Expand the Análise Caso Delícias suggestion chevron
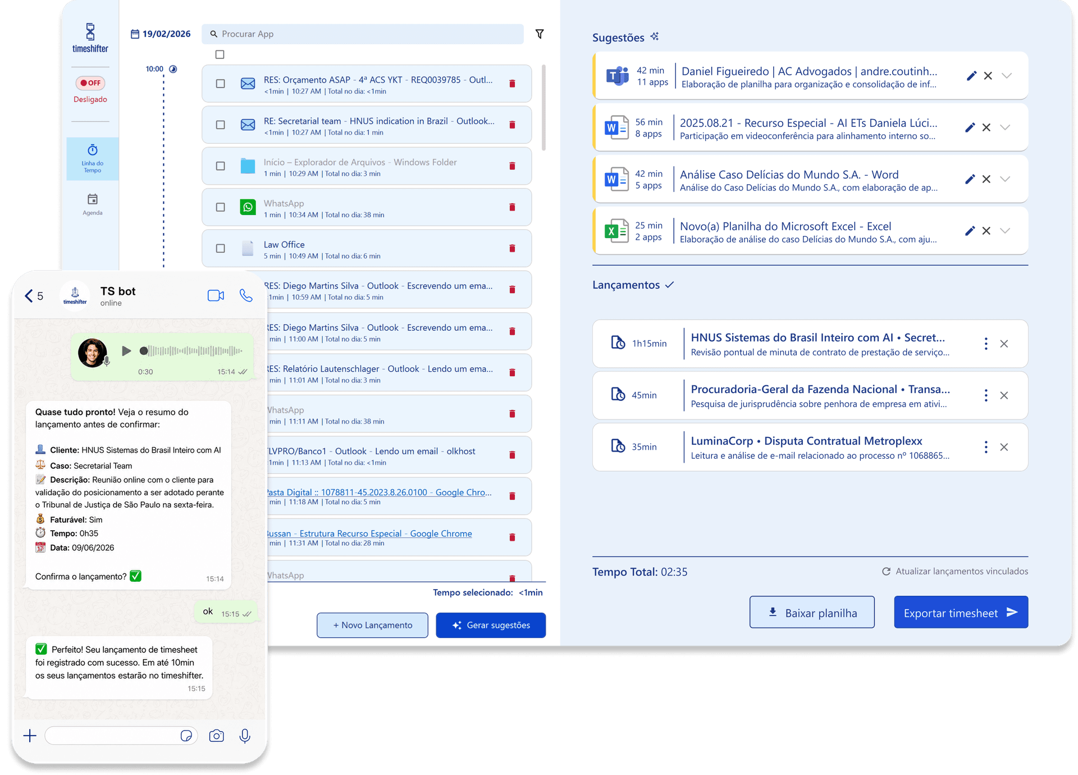Screen dimensions: 1078x775 [x=1006, y=179]
